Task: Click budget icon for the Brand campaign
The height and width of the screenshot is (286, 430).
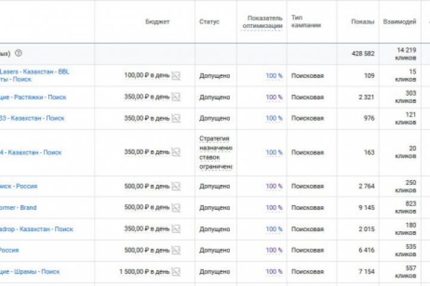Action: click(x=176, y=207)
